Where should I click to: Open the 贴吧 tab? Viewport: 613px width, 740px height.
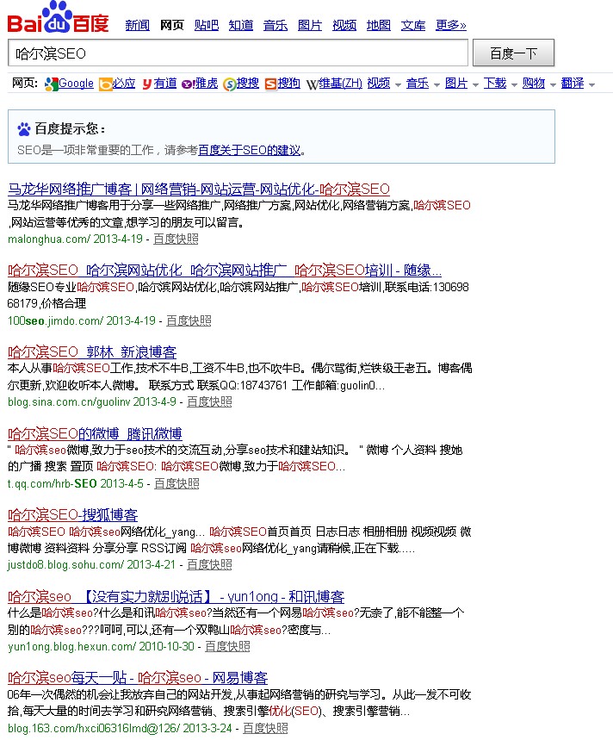207,25
